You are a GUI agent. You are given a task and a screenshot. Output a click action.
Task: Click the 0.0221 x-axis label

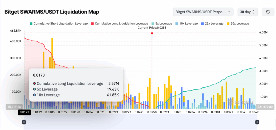tap(114, 112)
